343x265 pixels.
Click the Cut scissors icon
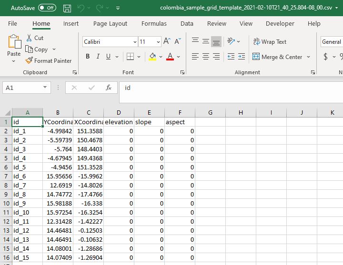(x=29, y=38)
